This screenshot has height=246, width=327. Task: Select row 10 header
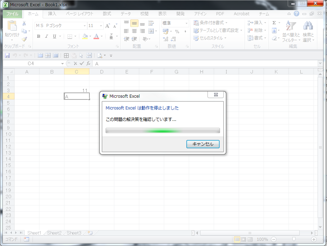point(8,134)
